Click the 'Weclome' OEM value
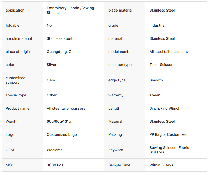Screen dimensions: 209x174 point(55,150)
